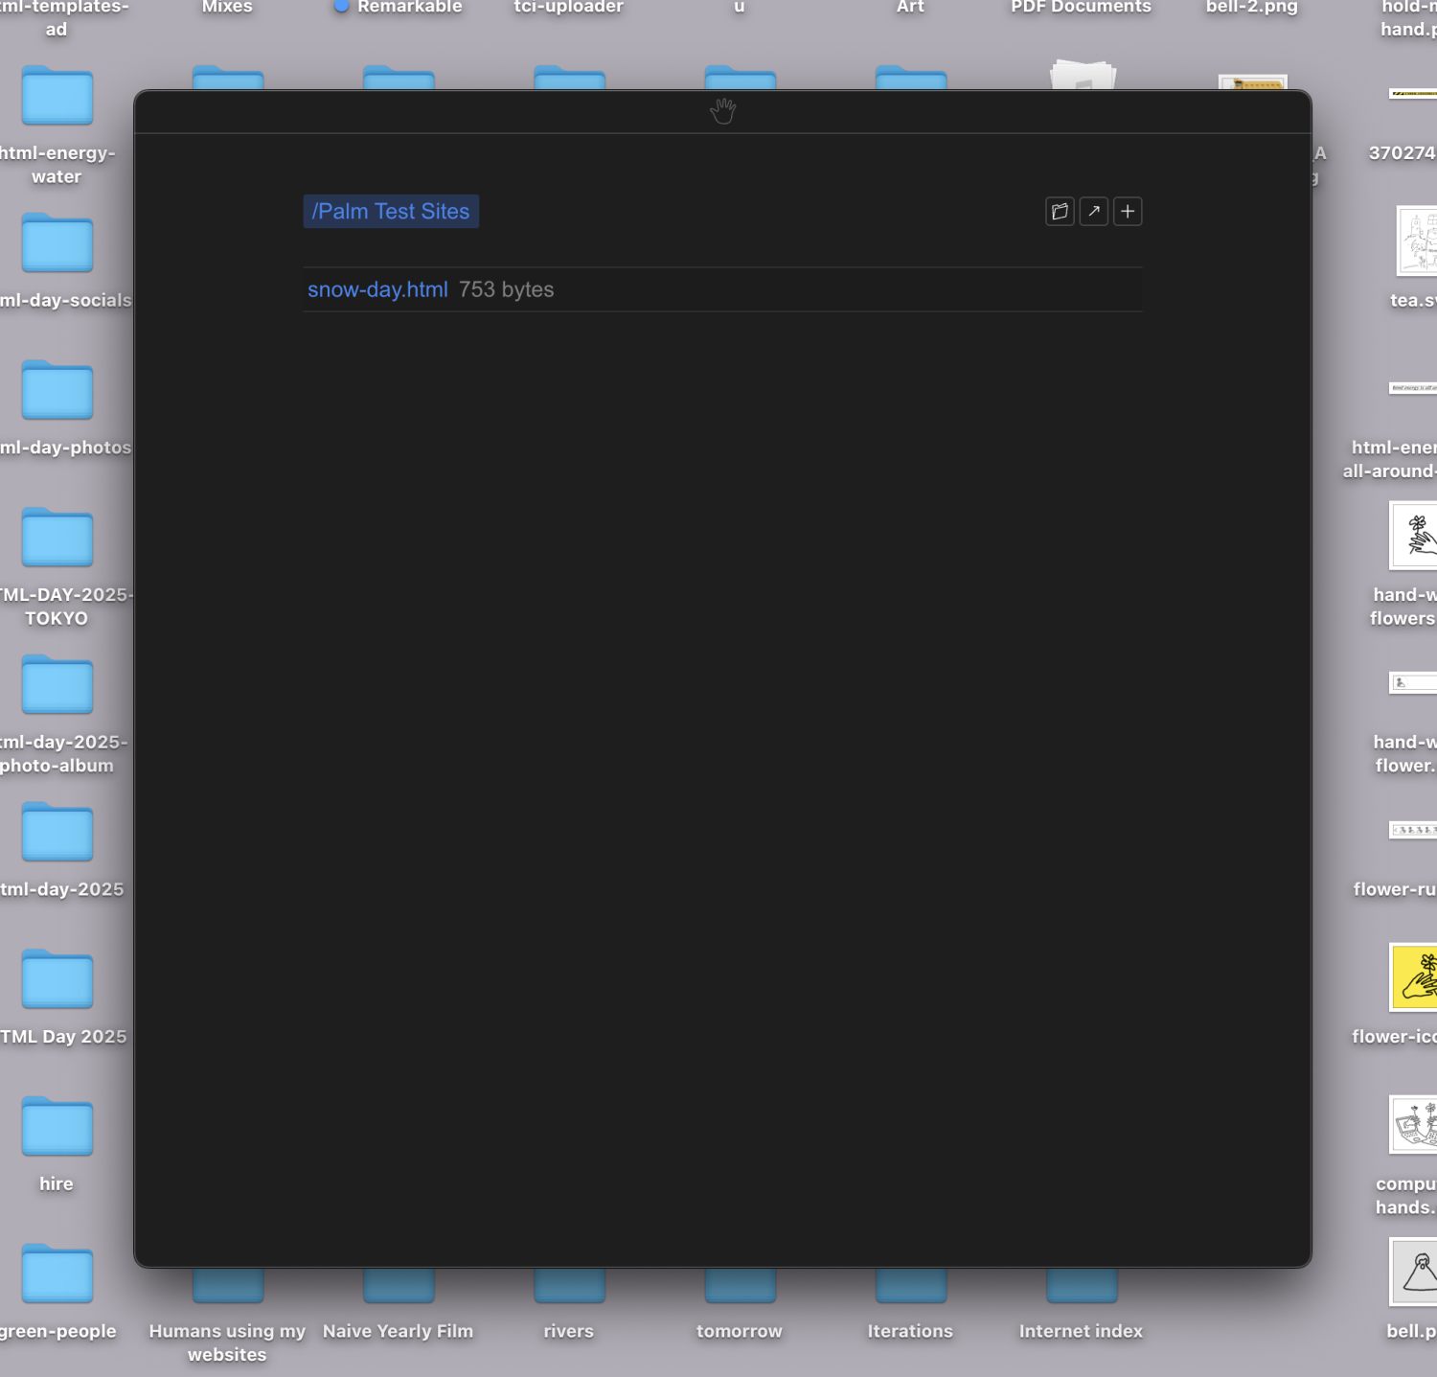Select the html-day-socials folder icon
This screenshot has height=1377, width=1437.
[57, 244]
